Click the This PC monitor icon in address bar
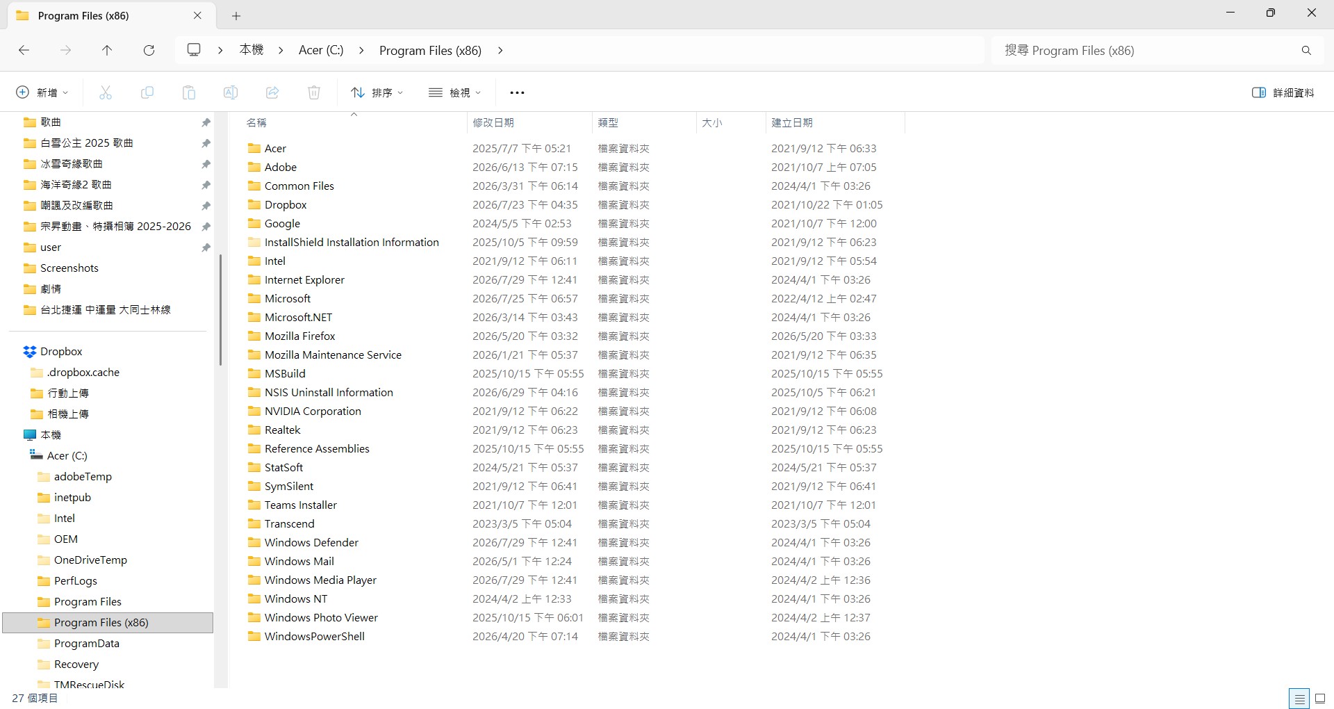The width and height of the screenshot is (1334, 709). click(x=194, y=50)
